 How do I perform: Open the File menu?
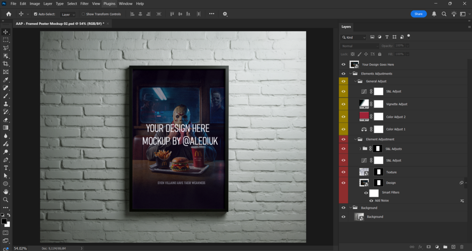tap(14, 4)
